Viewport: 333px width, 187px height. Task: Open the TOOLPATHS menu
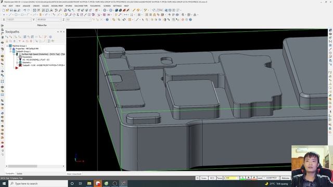click(x=95, y=6)
